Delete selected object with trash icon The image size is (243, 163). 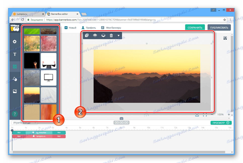click(111, 35)
